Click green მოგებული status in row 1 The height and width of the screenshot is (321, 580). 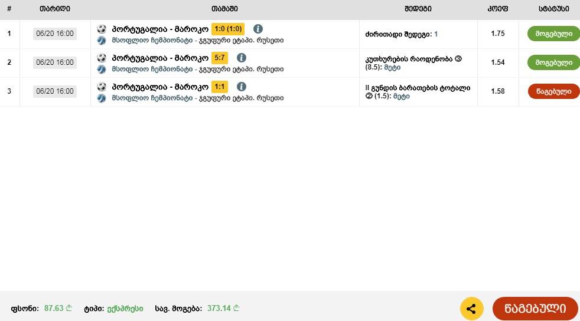coord(553,34)
